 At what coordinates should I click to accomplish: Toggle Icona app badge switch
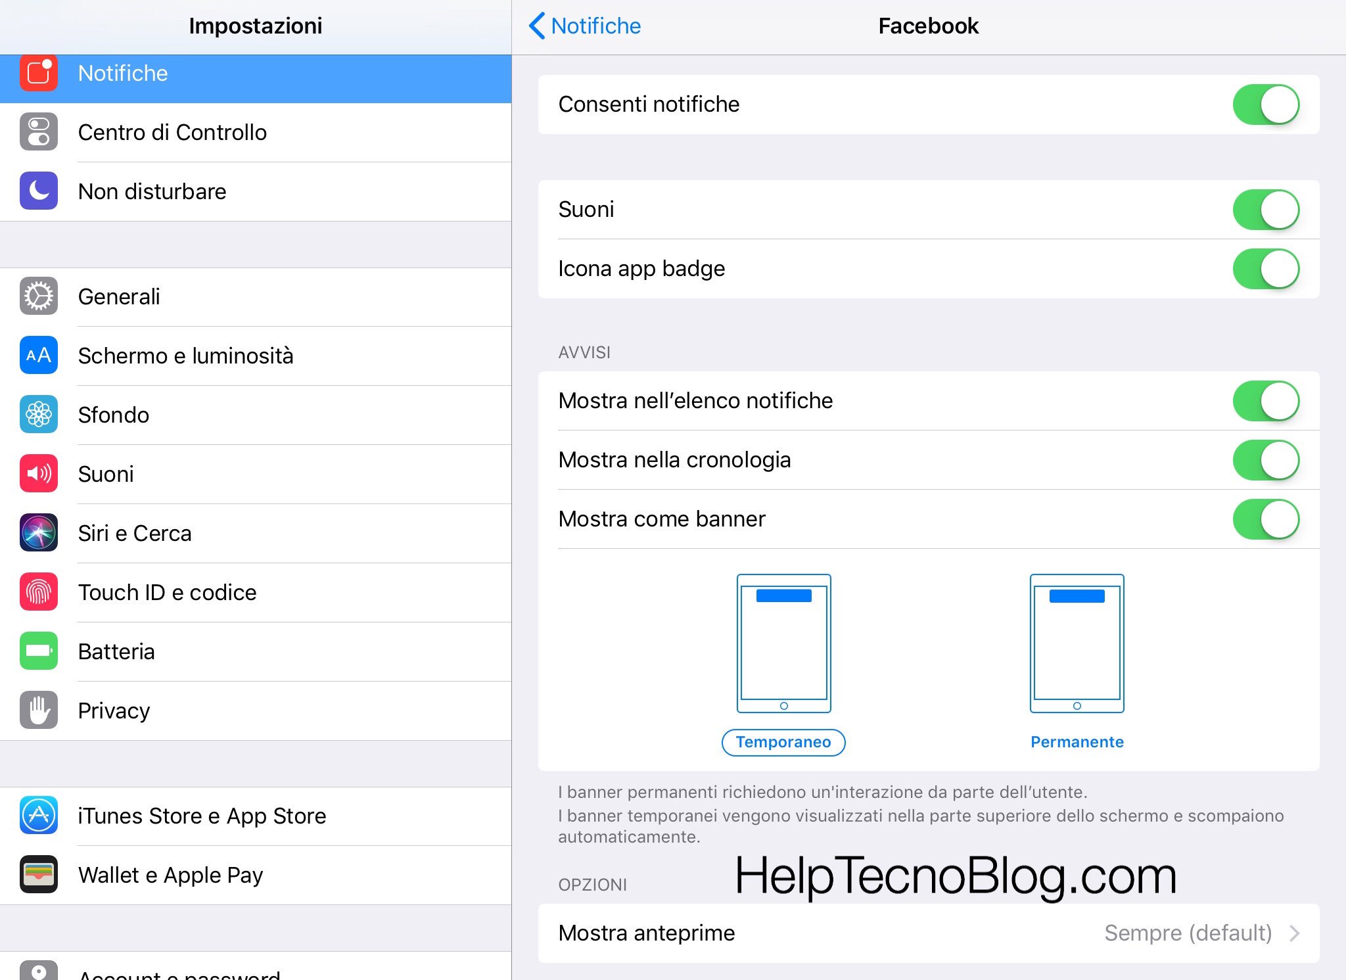point(1266,269)
